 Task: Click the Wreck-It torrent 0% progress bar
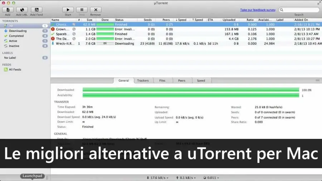pos(105,44)
